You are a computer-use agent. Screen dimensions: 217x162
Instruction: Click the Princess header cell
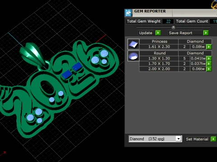[x=159, y=41]
